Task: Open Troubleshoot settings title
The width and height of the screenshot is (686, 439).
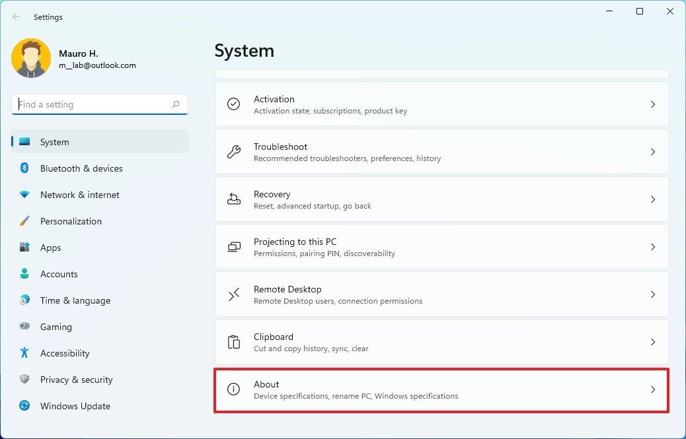Action: [280, 147]
